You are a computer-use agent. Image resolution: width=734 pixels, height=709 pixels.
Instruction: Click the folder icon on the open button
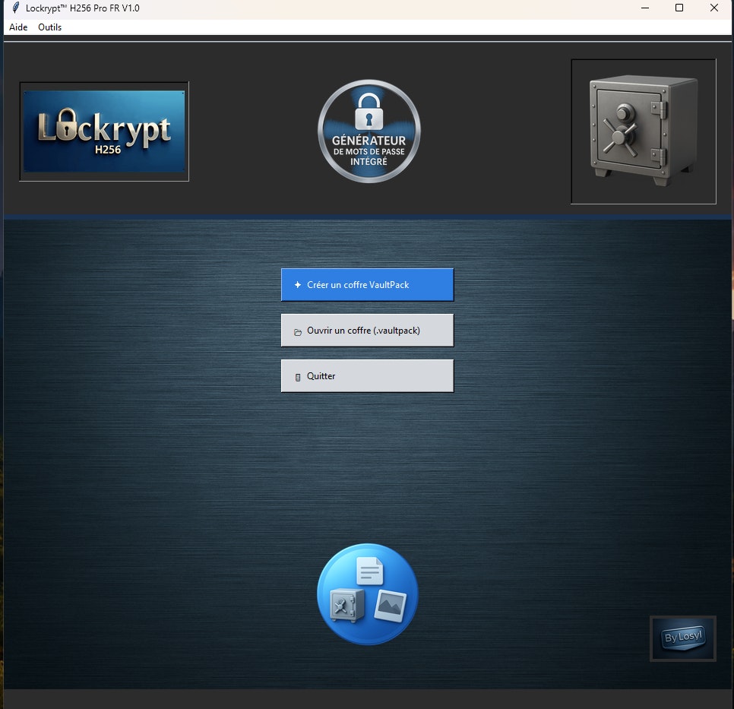[298, 330]
